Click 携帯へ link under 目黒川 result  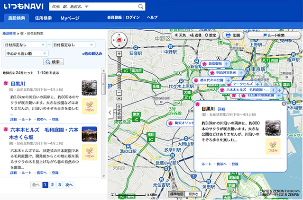[42, 119]
